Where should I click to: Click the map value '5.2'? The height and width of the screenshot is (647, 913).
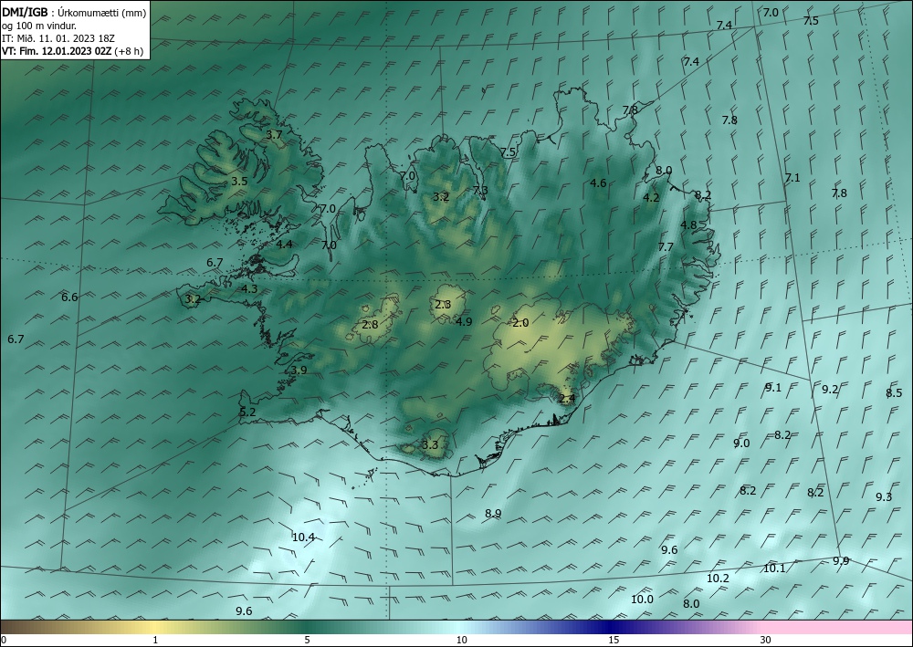coord(247,412)
